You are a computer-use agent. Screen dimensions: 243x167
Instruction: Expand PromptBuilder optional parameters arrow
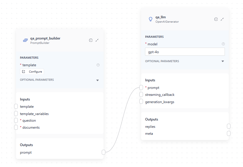coord(98,80)
